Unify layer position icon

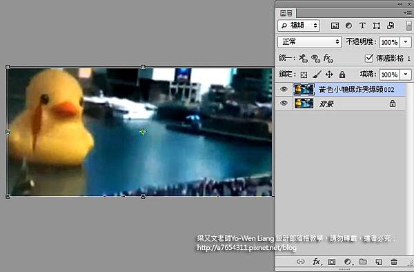click(x=303, y=58)
